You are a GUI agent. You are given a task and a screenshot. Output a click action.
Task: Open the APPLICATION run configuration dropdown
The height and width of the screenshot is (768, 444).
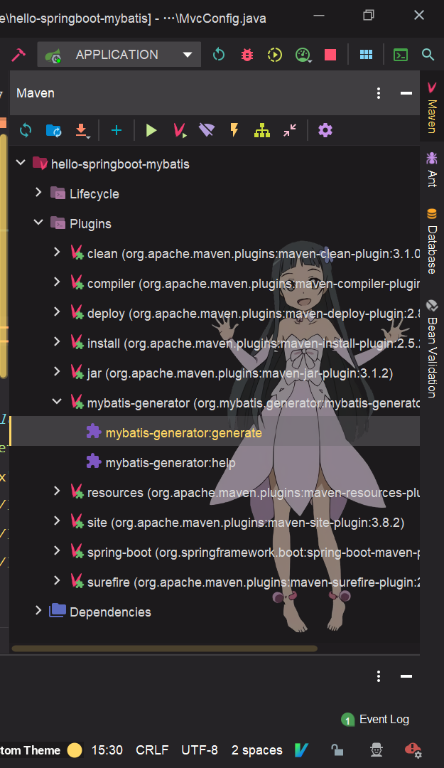[x=119, y=54]
